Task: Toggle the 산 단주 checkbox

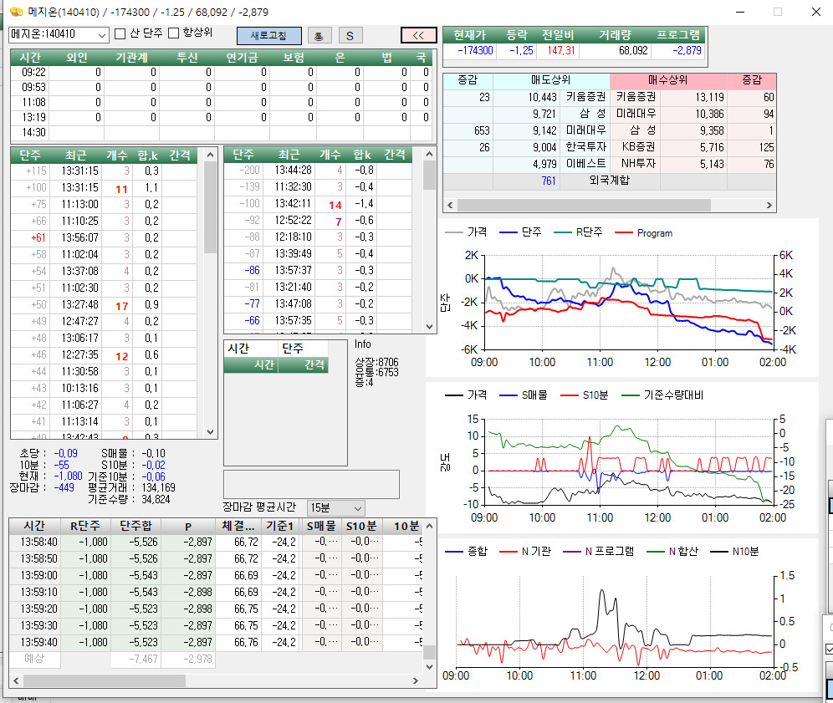Action: click(120, 34)
